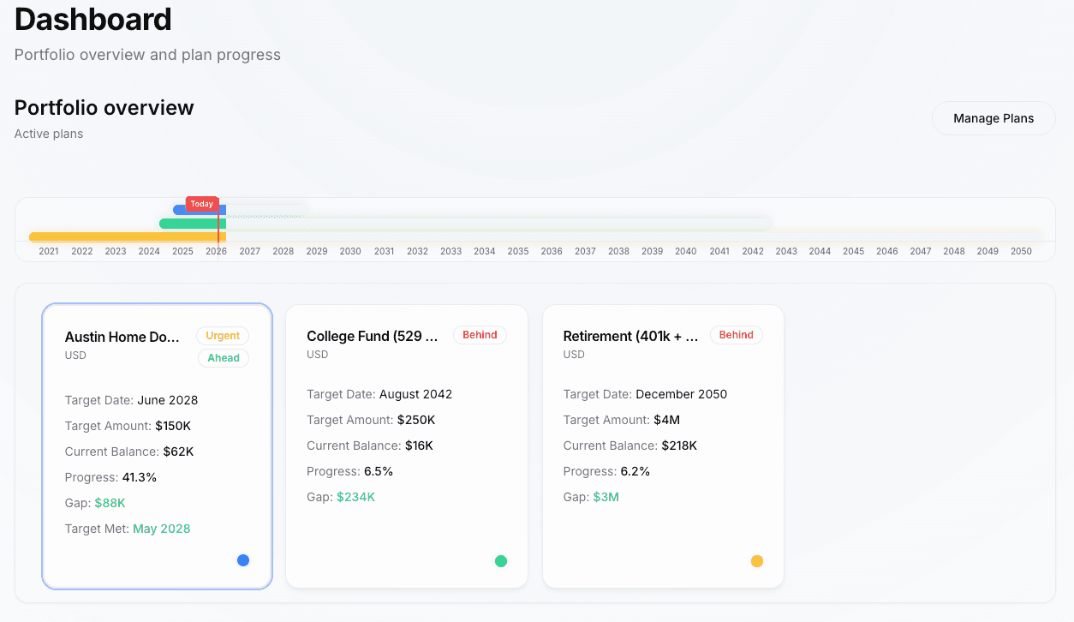Click the green $88K gap link

110,503
